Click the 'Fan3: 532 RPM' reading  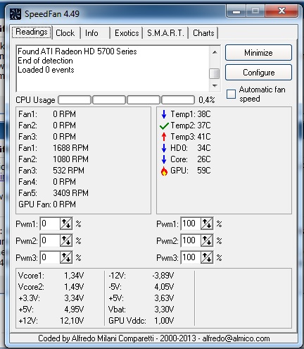click(x=51, y=171)
